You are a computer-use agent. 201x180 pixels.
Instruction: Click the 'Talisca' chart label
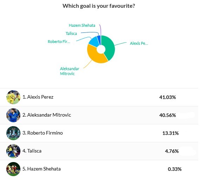pyautogui.click(x=71, y=33)
